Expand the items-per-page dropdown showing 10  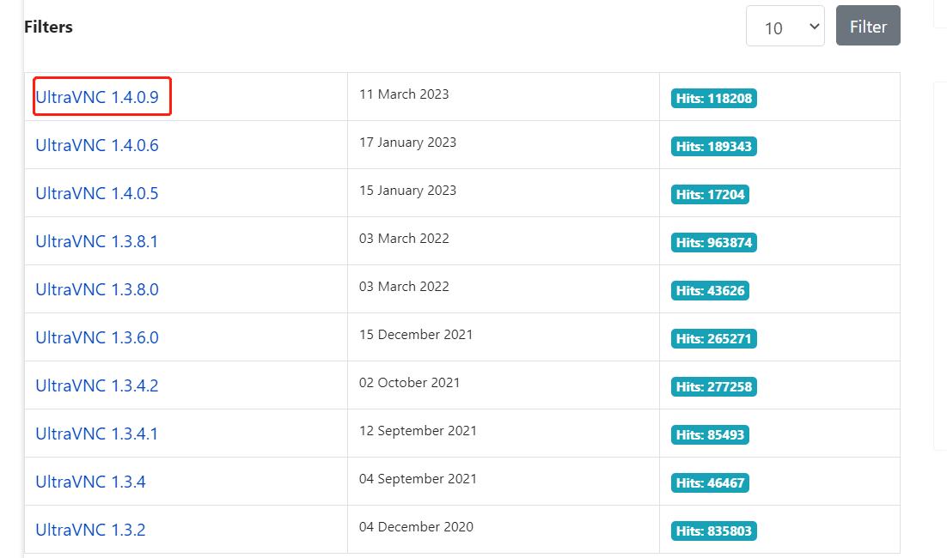point(785,27)
